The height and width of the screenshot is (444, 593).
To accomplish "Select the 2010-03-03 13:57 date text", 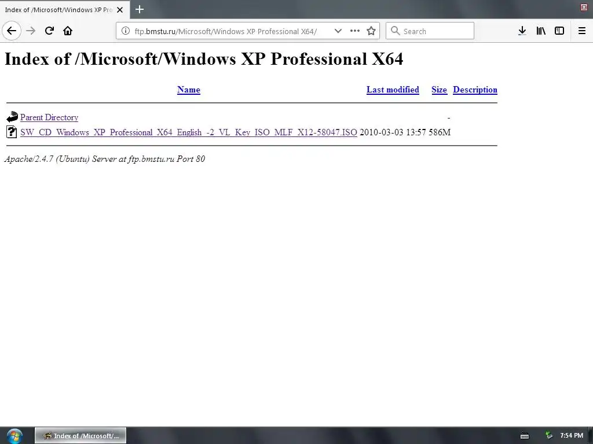I will pos(393,132).
